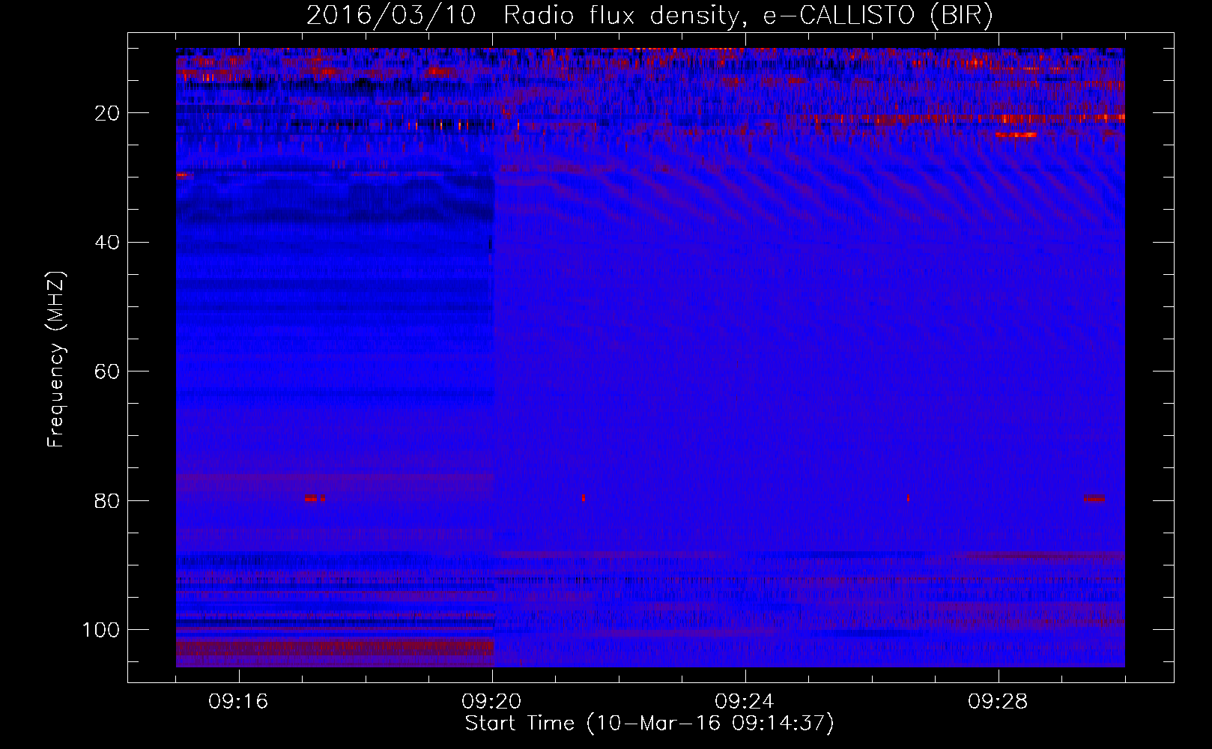Click the 09:28 time tick label

pyautogui.click(x=998, y=702)
